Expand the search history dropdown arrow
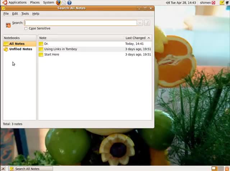Viewport: 230px width, 171px height. pos(140,23)
